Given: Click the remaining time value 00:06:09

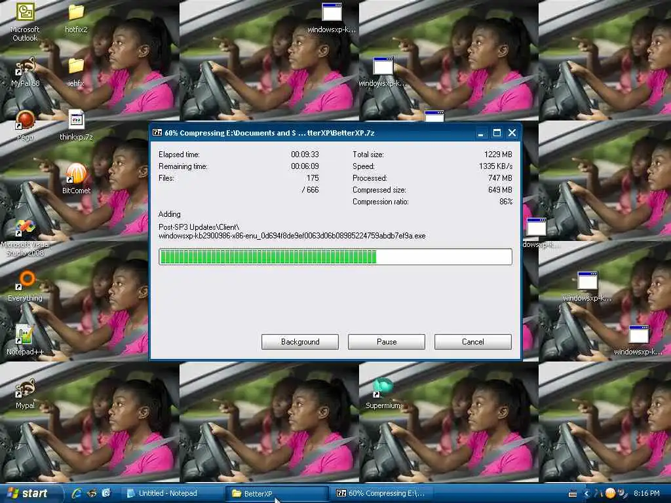Looking at the screenshot, I should pos(305,166).
